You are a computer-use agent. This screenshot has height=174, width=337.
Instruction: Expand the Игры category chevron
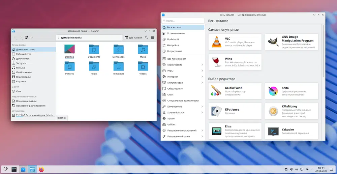[202, 71]
